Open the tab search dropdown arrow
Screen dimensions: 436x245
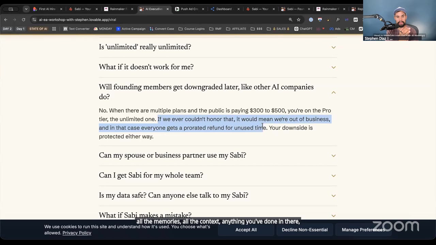[26, 9]
